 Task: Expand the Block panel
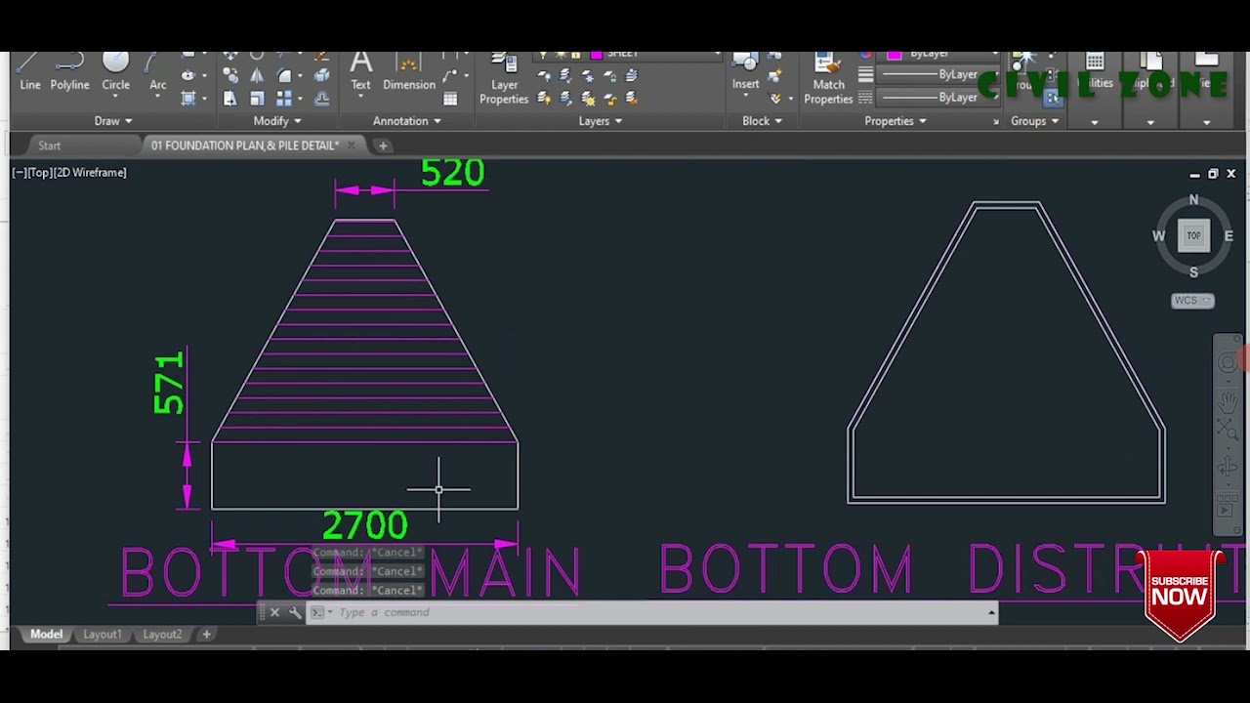(x=762, y=121)
